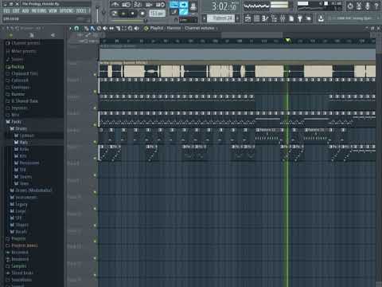Toggle the loop recording button

click(160, 4)
